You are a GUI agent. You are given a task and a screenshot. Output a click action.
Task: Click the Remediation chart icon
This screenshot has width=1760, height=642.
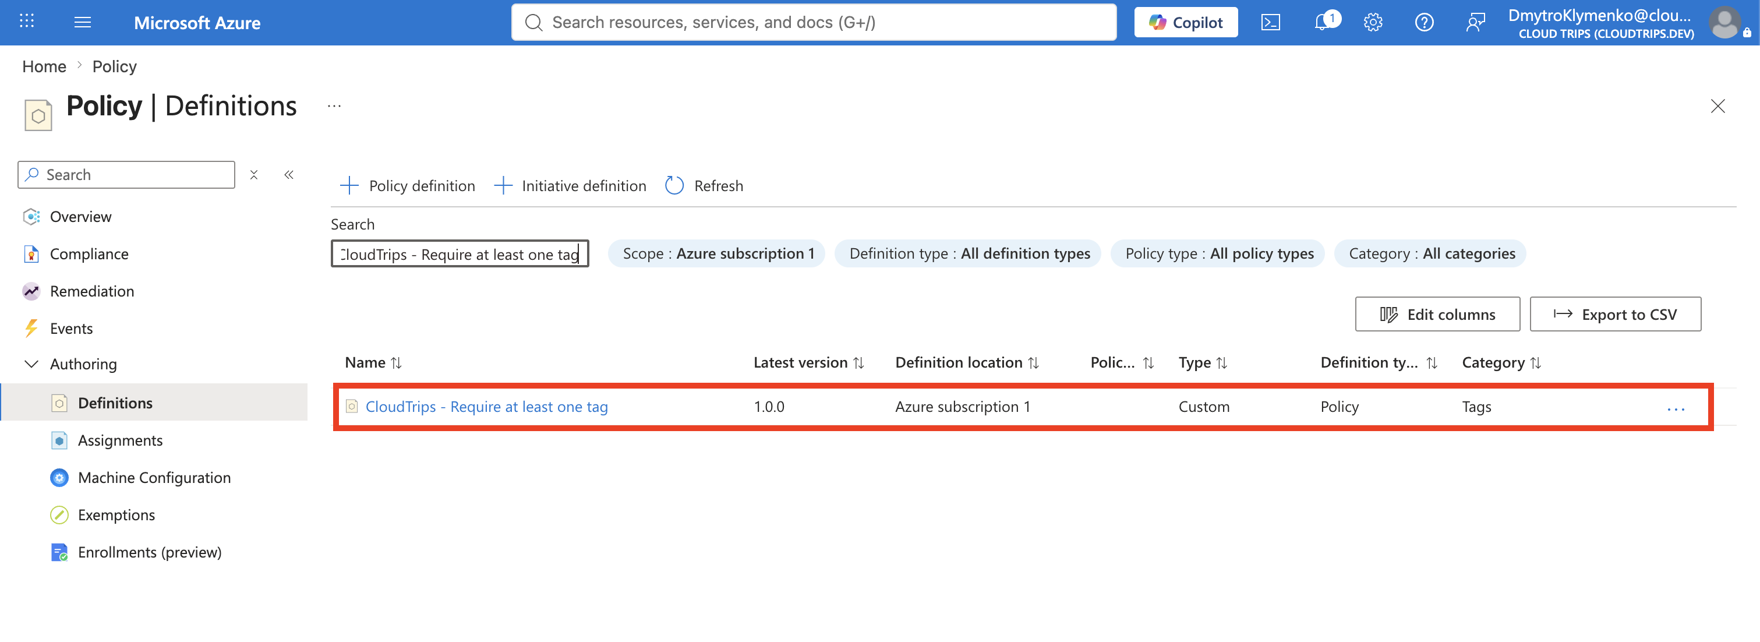[31, 291]
